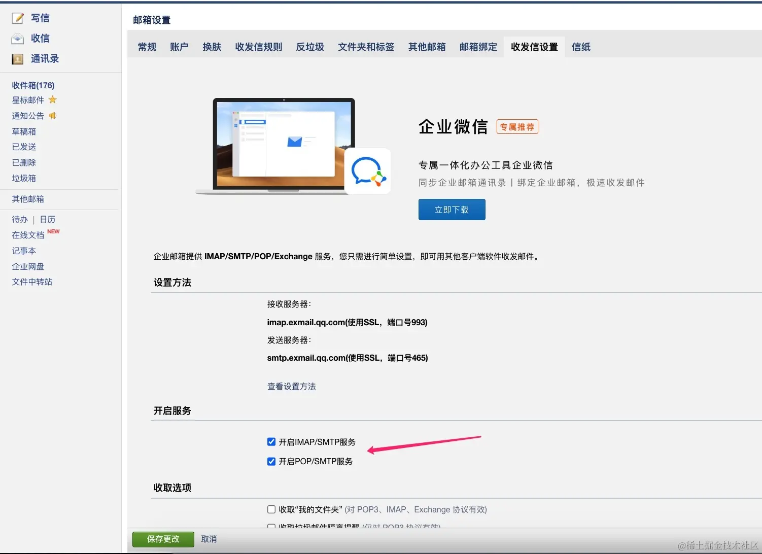Open the 信纸 tab
This screenshot has height=554, width=762.
[581, 47]
